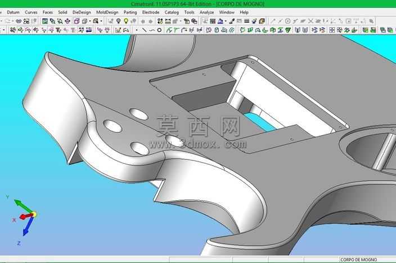
Task: Click the paintbrush attribute icon
Action: pyautogui.click(x=232, y=21)
